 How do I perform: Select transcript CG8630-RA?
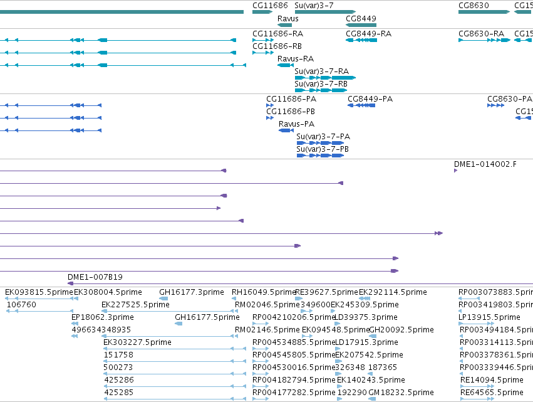click(x=484, y=40)
